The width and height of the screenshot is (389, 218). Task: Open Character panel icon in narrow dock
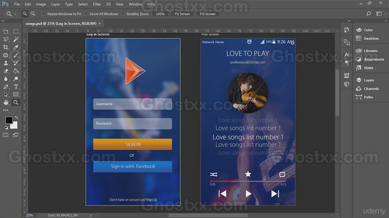coord(347,54)
